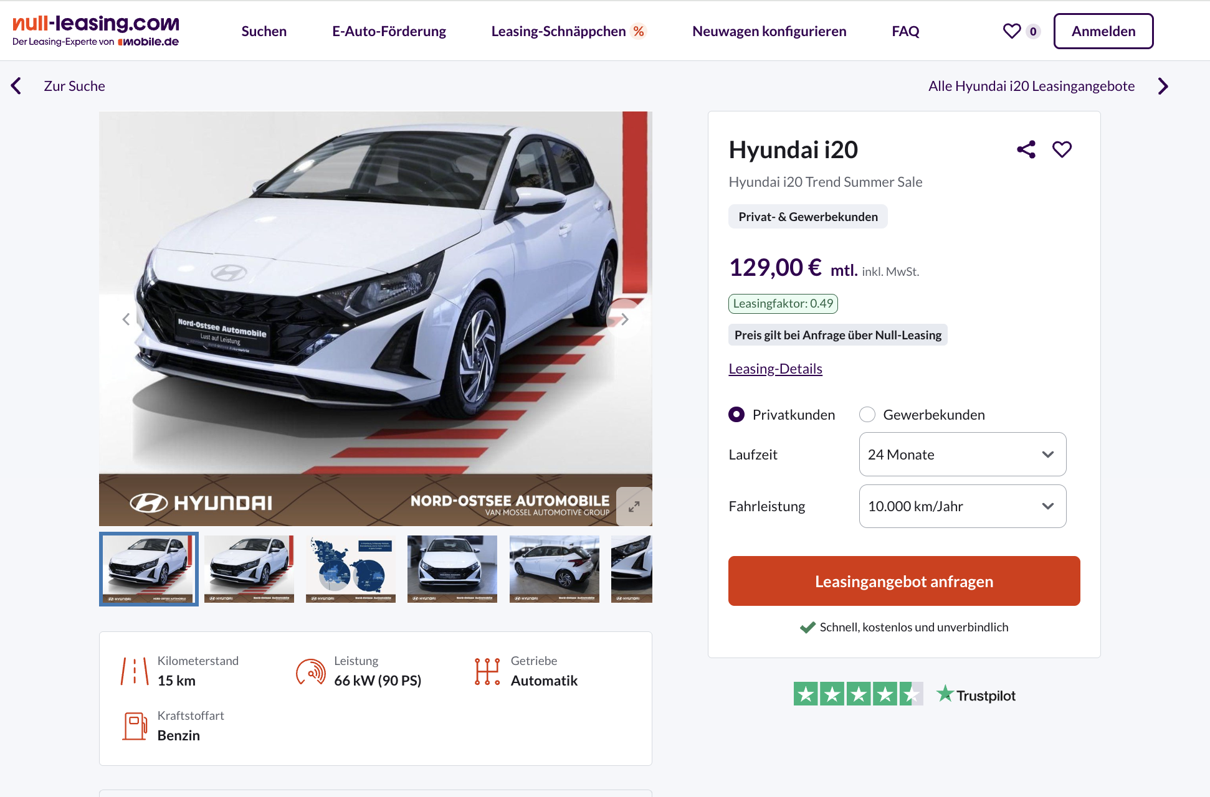
Task: Go back via the Zur Suche link
Action: [74, 86]
